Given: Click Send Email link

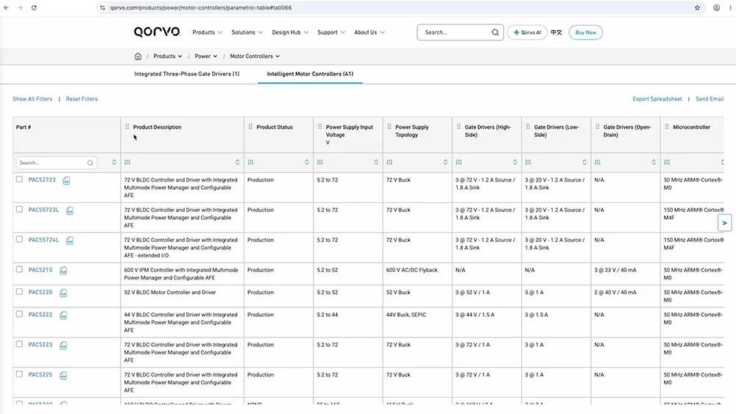Looking at the screenshot, I should pos(710,99).
